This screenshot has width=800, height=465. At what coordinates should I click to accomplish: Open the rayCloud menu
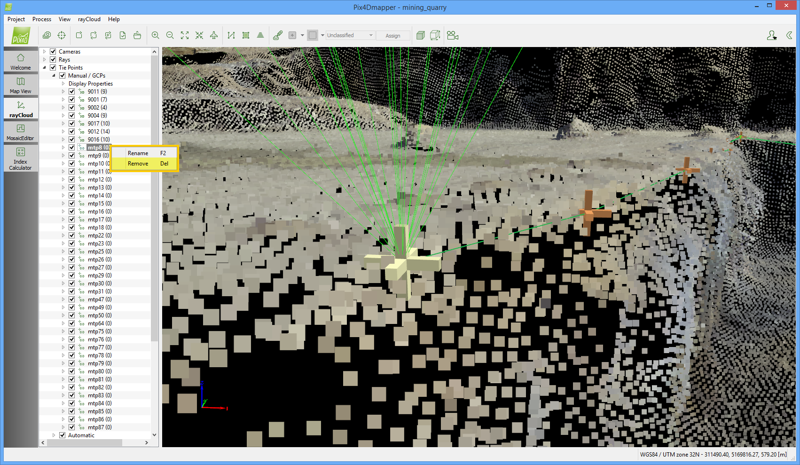(x=89, y=19)
